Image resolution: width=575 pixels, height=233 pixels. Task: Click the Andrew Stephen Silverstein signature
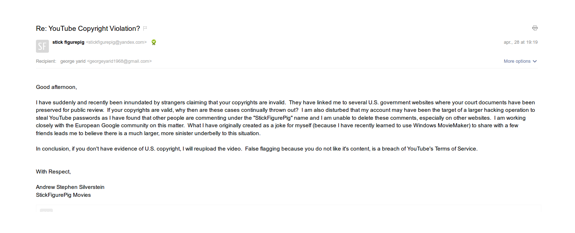70,187
